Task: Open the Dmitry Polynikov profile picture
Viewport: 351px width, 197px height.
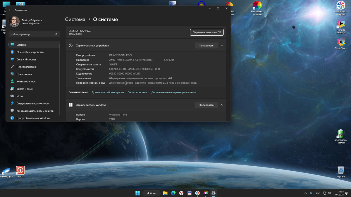Action: pyautogui.click(x=14, y=22)
